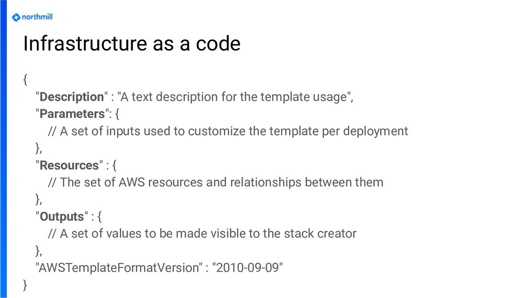
Task: Click the comment about values visible to stack creator
Action: 202,234
